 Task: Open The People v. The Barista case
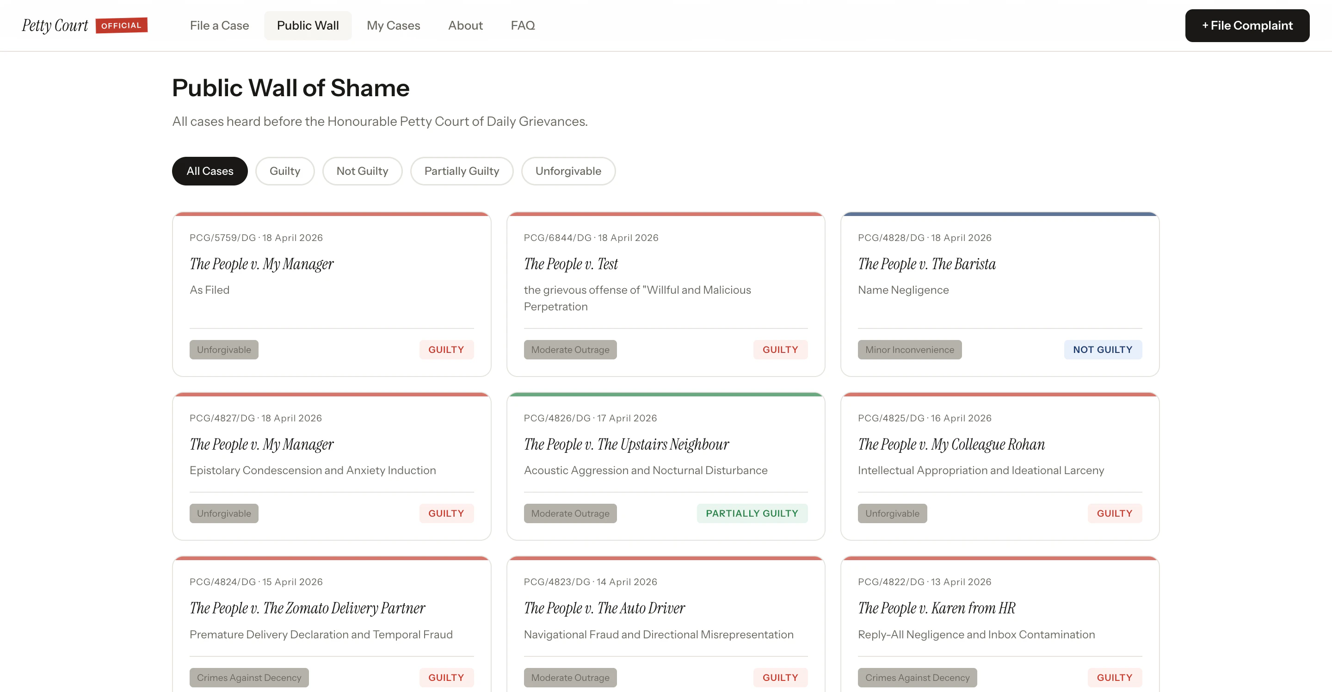point(926,264)
